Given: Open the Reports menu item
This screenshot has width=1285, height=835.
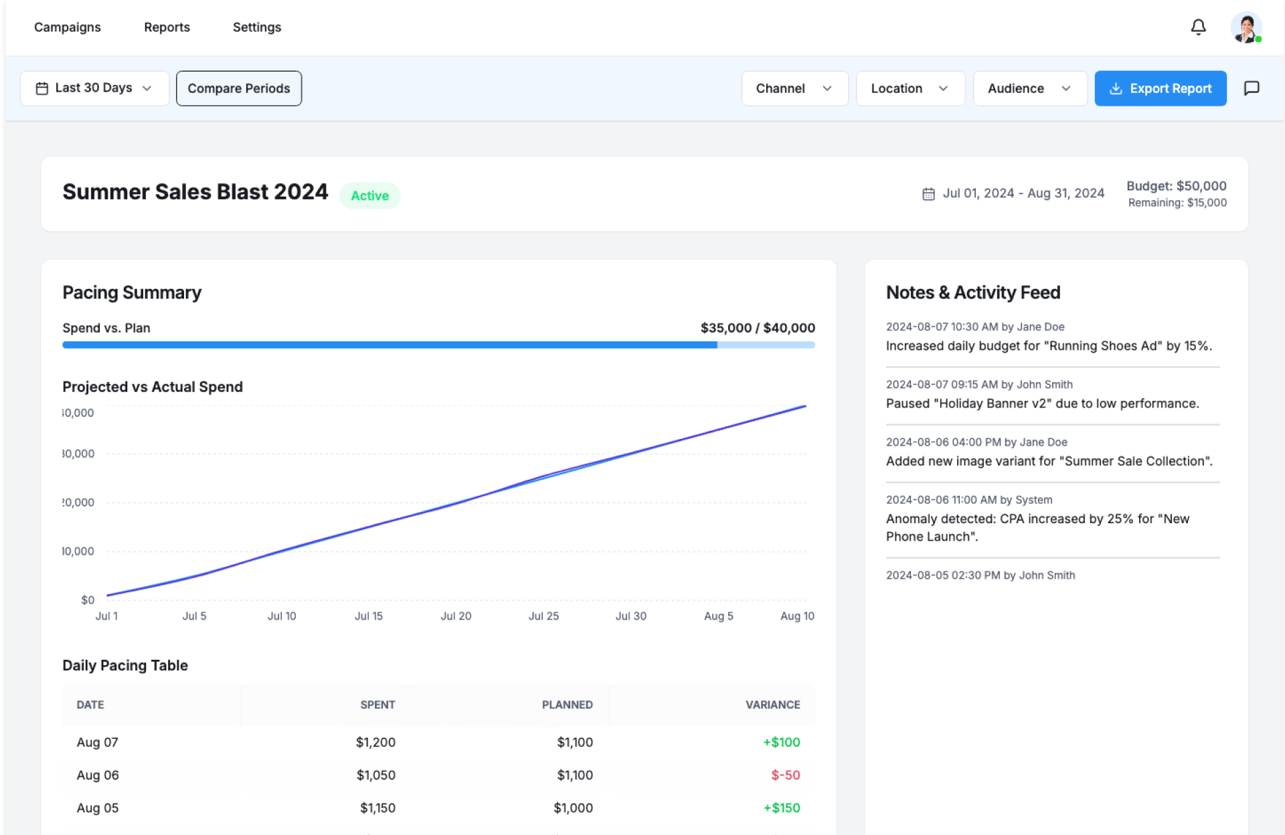Looking at the screenshot, I should tap(167, 27).
